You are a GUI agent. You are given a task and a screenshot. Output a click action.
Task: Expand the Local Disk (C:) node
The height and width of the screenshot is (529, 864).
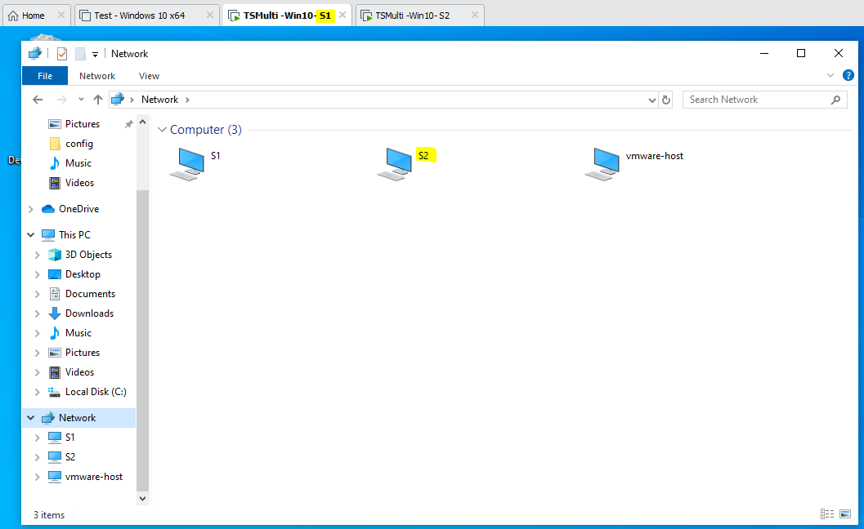click(38, 392)
